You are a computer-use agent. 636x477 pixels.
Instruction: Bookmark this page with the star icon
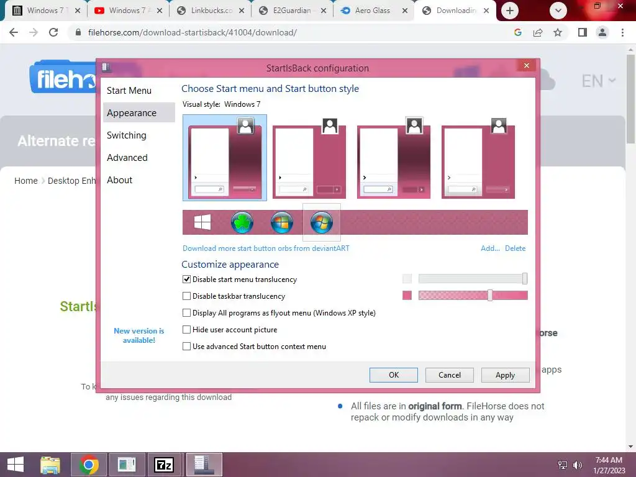click(558, 32)
